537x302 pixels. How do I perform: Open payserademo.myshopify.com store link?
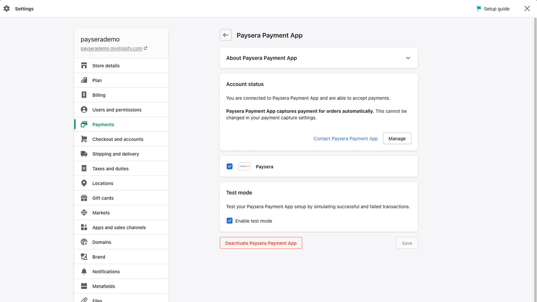click(111, 48)
